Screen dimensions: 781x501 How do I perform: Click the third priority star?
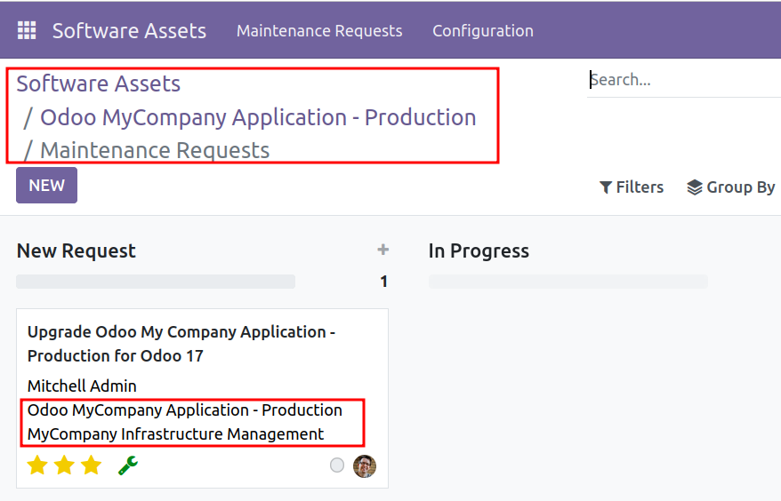click(91, 465)
